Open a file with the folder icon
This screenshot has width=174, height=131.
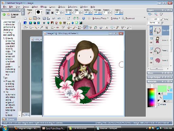[30, 18]
